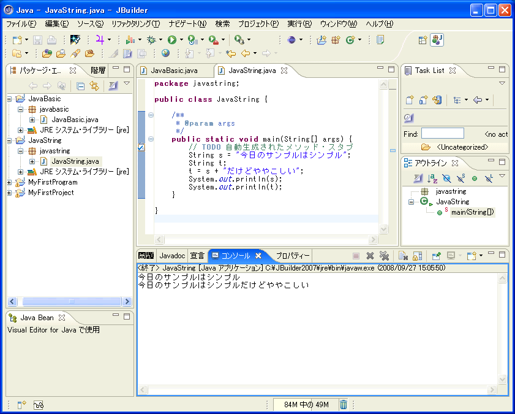Click the green Run button in toolbar

point(172,39)
